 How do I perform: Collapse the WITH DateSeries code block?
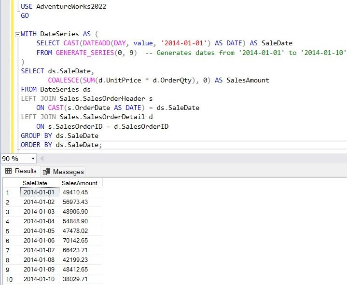(x=17, y=35)
